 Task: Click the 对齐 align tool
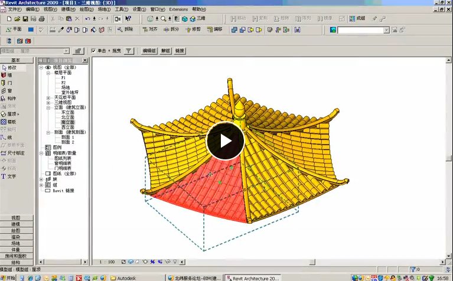149,30
